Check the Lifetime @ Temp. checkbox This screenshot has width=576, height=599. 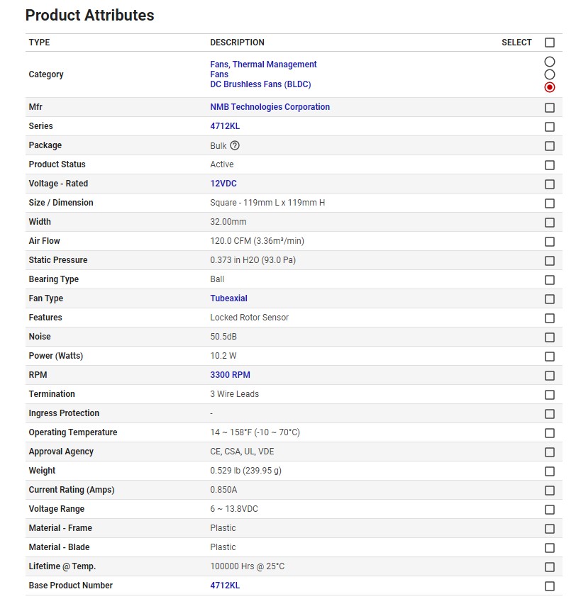coord(549,567)
